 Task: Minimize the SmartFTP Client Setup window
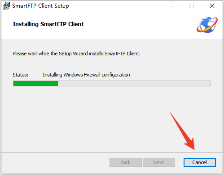pos(171,6)
